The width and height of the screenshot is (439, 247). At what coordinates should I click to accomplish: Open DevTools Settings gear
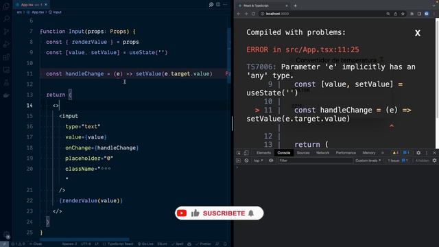point(418,153)
